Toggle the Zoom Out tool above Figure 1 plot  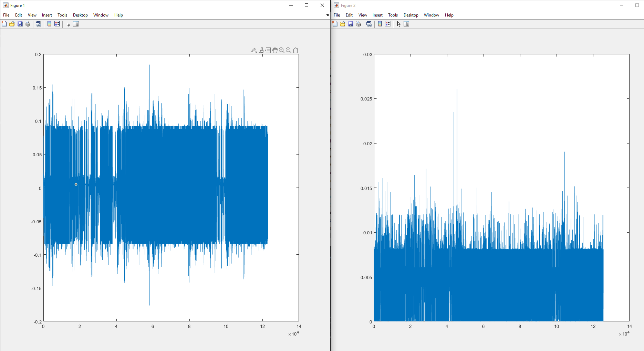pyautogui.click(x=289, y=50)
